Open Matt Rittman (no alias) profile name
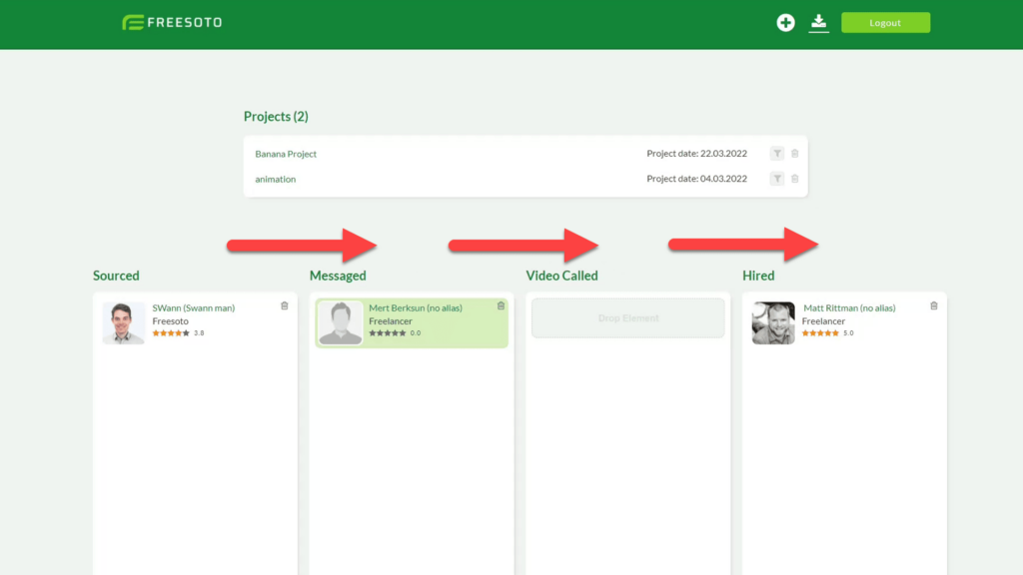 coord(849,307)
